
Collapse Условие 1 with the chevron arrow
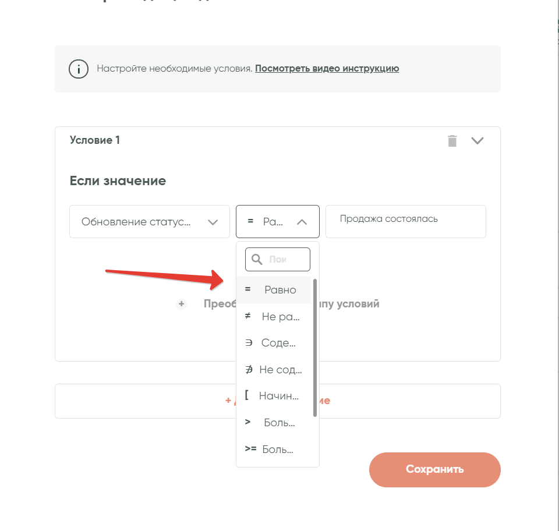click(x=477, y=141)
